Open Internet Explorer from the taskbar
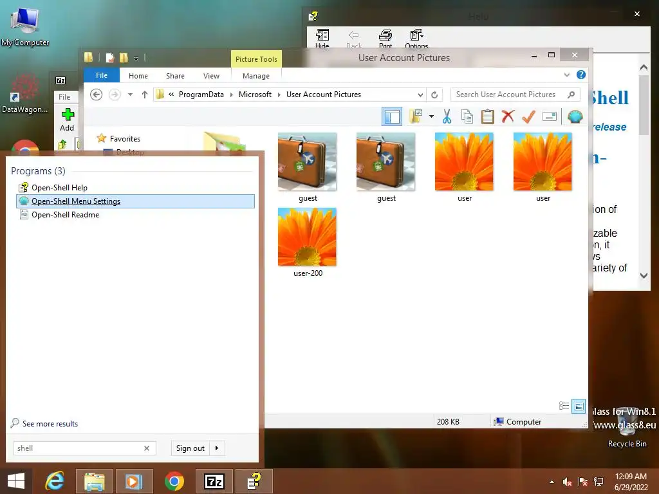The height and width of the screenshot is (494, 659). coord(55,481)
